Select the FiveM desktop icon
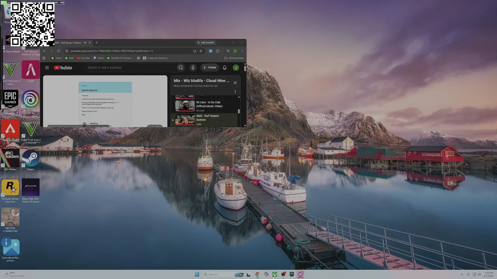This screenshot has width=497, height=279. pos(31,72)
